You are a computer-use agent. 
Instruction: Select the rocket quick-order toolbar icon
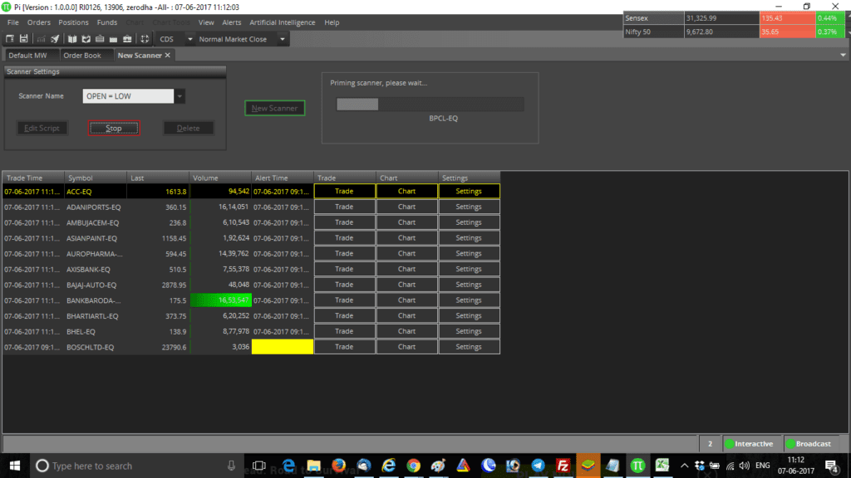click(x=55, y=38)
